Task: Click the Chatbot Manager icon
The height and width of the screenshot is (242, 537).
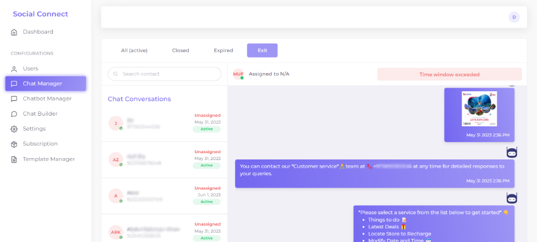Action: point(14,99)
